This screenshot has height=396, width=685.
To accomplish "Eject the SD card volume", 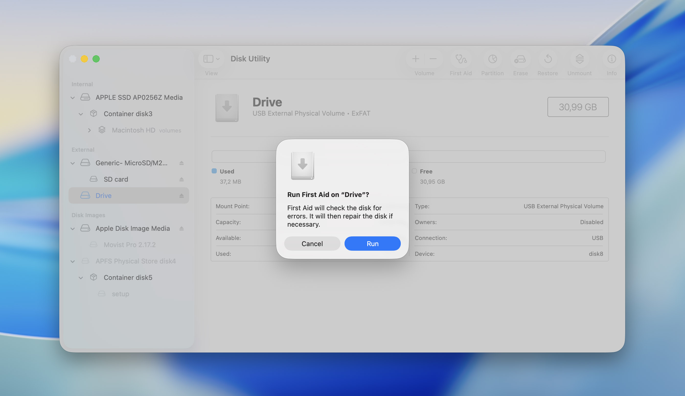I will tap(181, 179).
